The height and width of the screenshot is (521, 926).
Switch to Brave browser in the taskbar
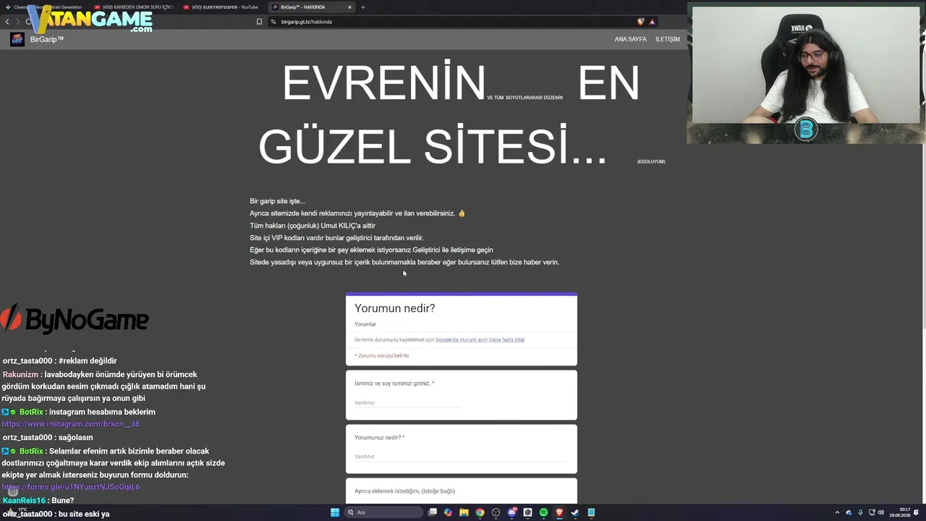click(559, 512)
